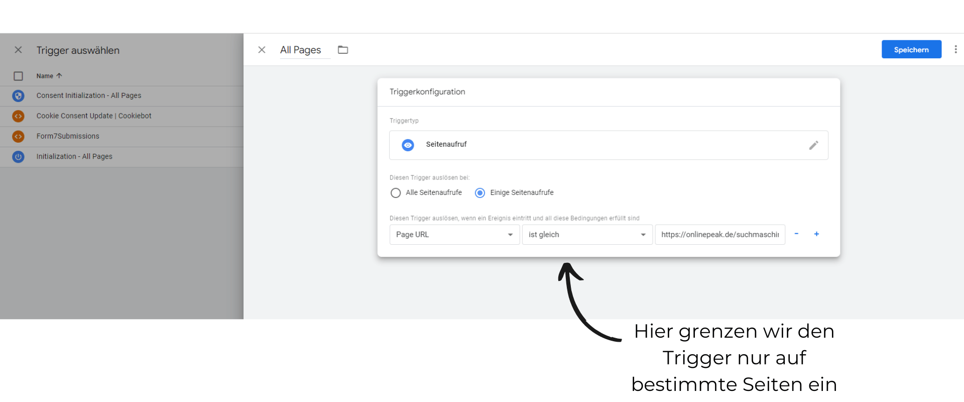The width and height of the screenshot is (964, 402).
Task: Remove condition with the minus icon
Action: coord(796,234)
